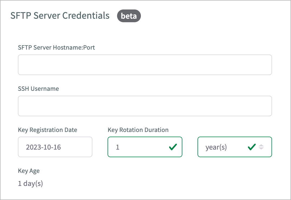Click the 1 day(s) key age value

30,183
